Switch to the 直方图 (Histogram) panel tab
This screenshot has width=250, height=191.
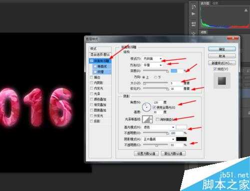click(205, 3)
